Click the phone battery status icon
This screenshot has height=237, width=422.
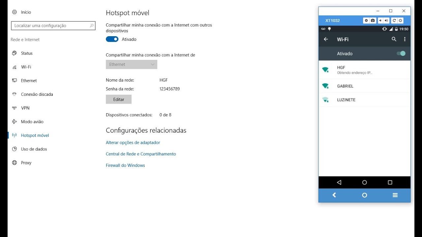396,29
